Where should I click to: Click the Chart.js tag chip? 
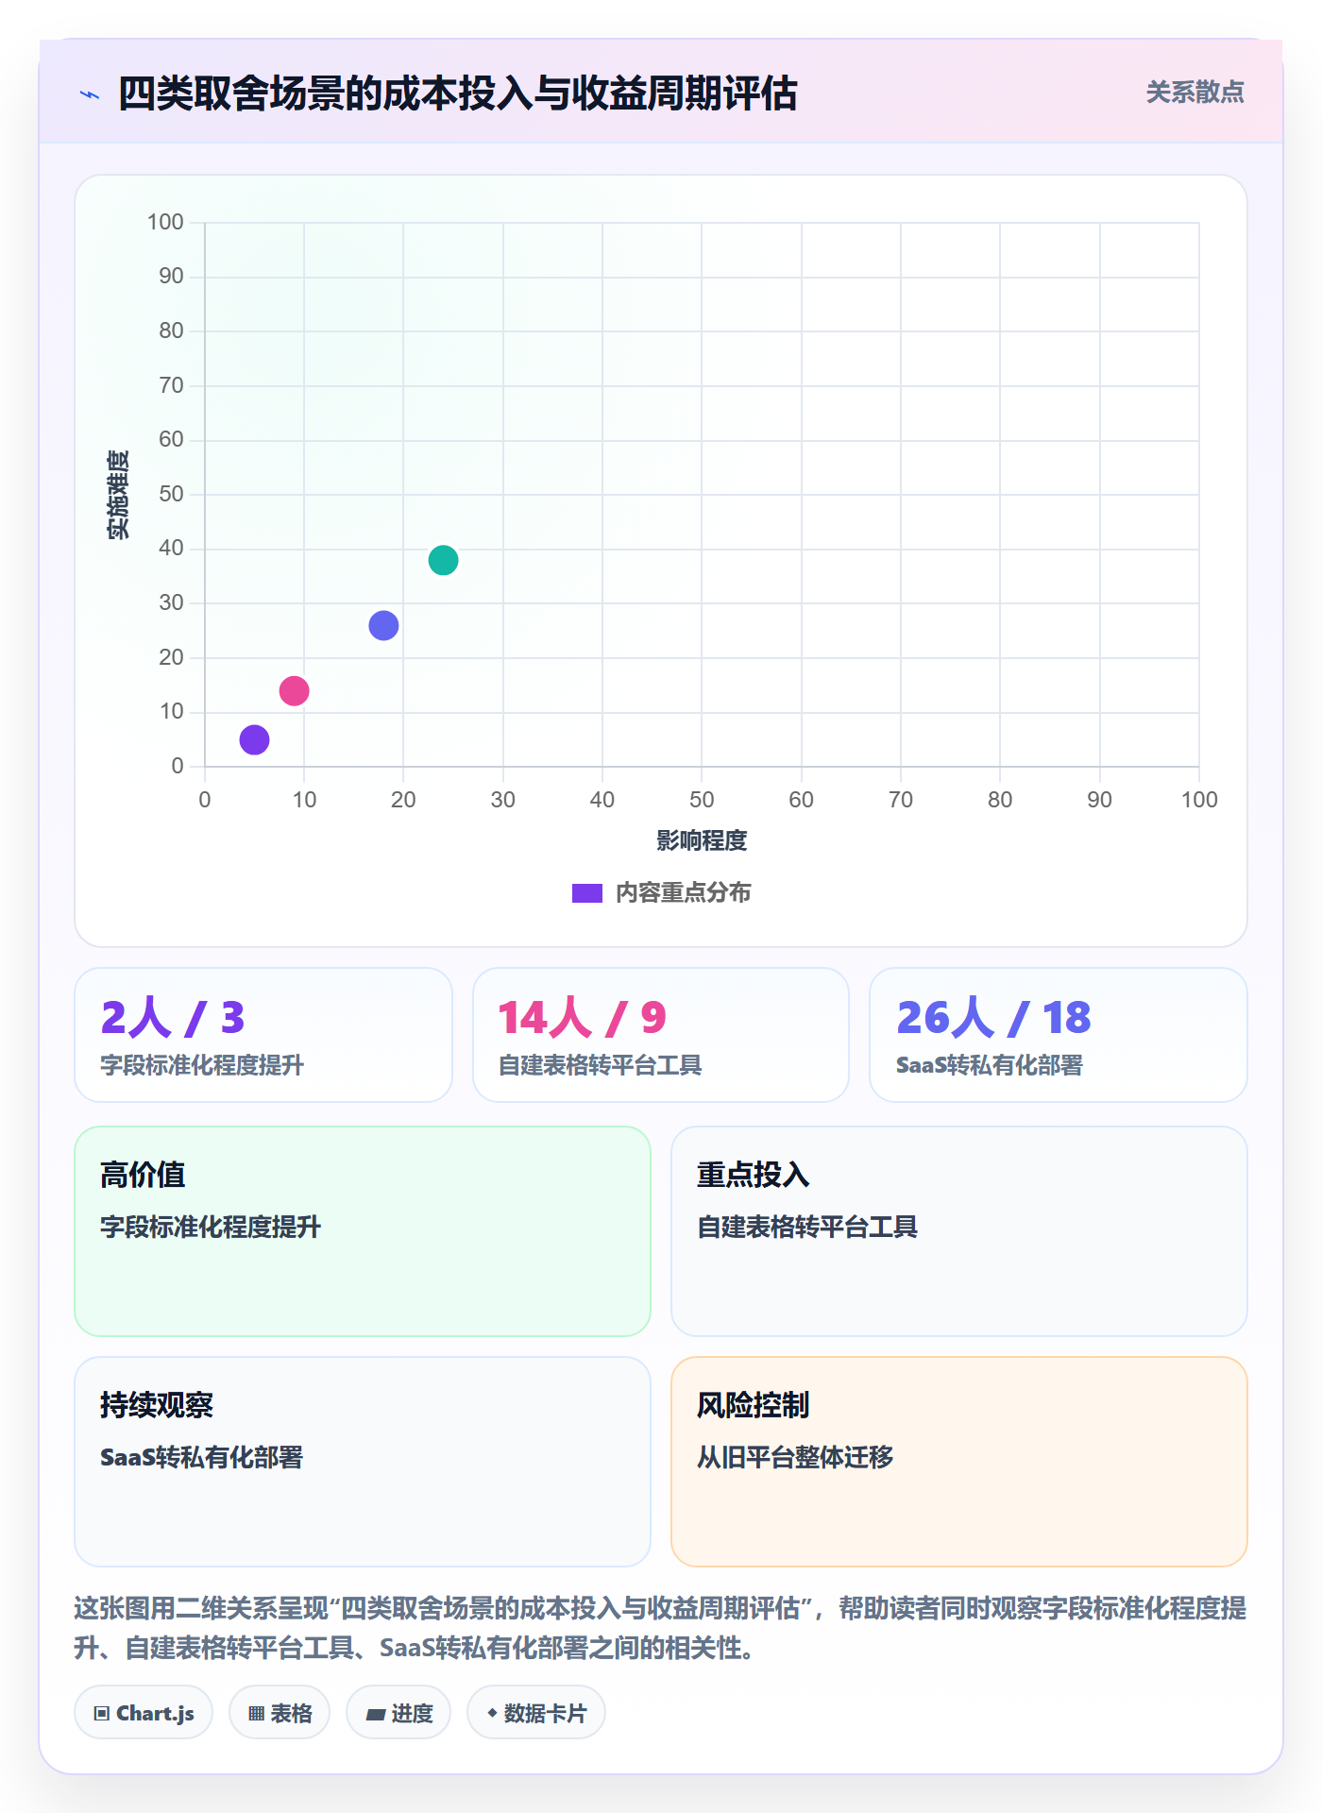144,1713
